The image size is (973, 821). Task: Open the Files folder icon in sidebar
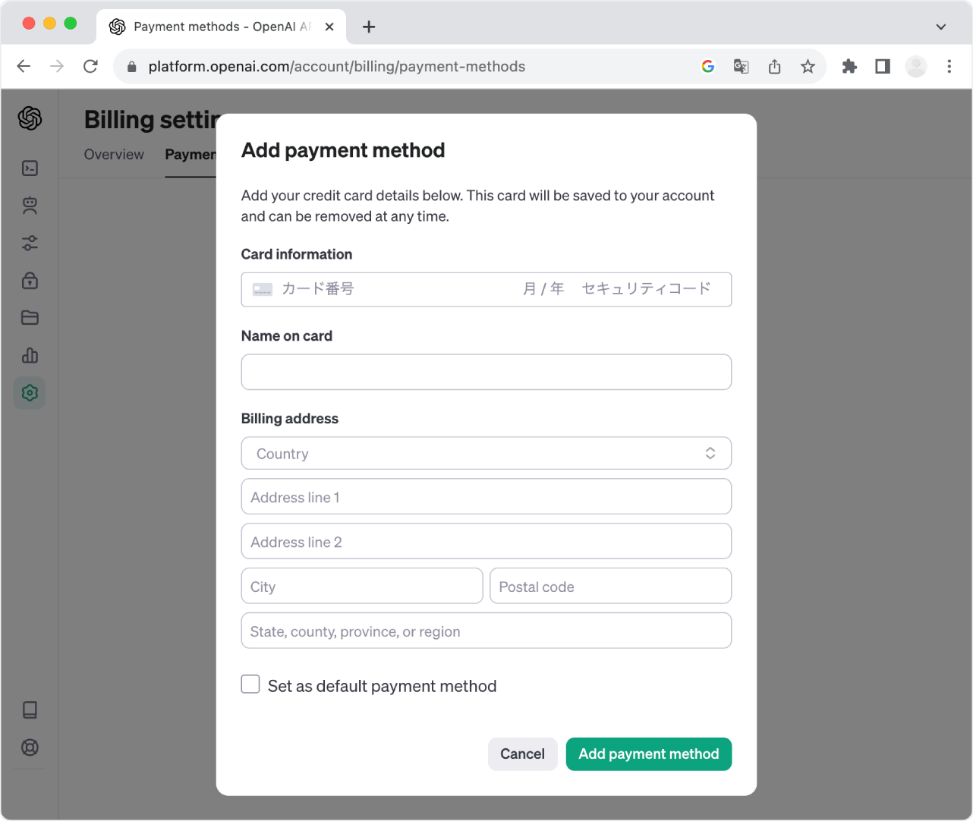point(30,318)
